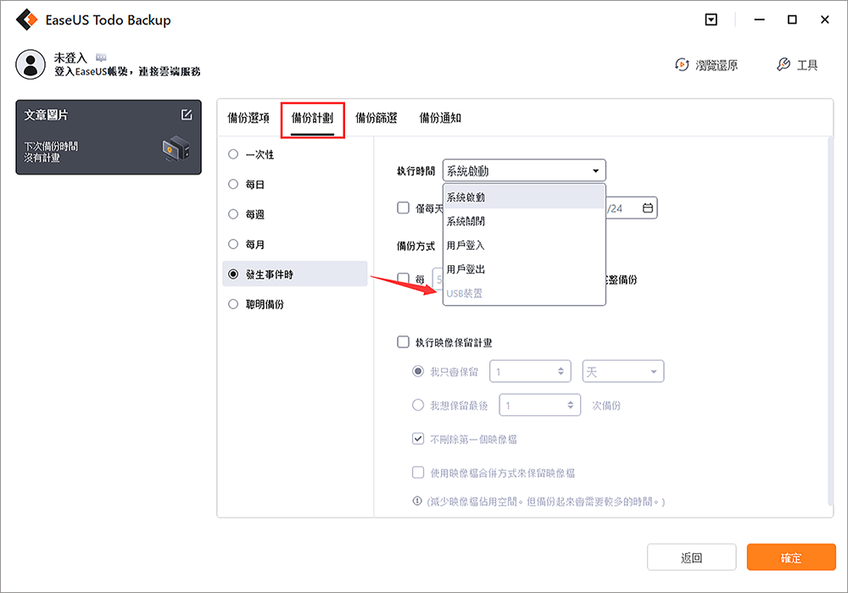The width and height of the screenshot is (848, 593).
Task: Close the EaseUS Todo Backup window
Action: click(825, 20)
